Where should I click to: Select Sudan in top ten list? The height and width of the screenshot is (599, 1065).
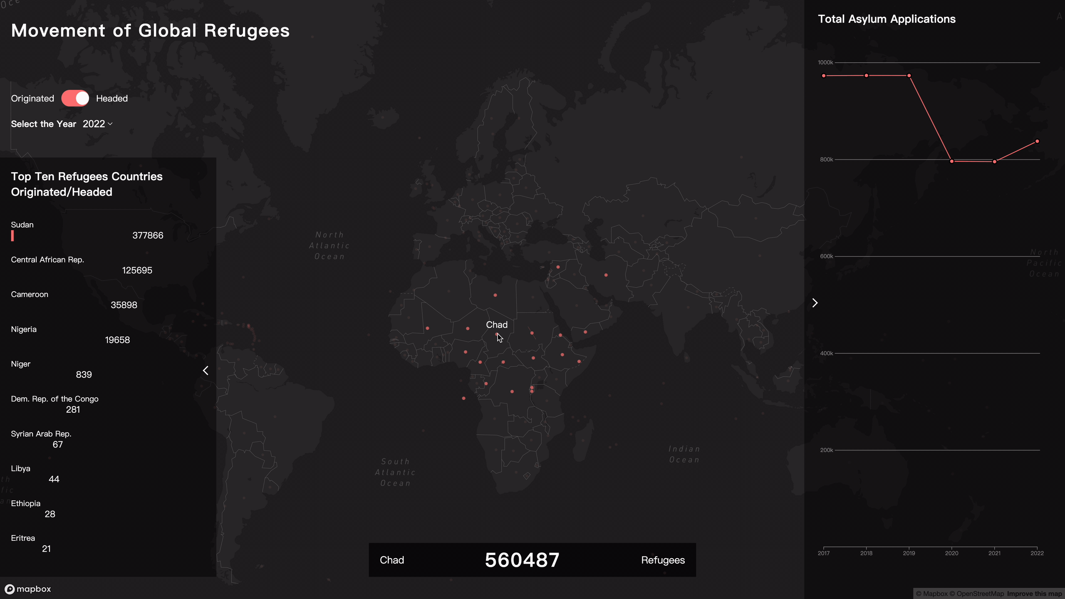(x=22, y=225)
